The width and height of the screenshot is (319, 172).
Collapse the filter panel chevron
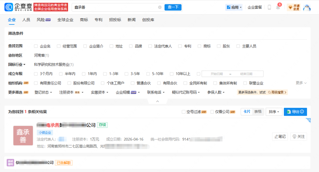[157, 101]
